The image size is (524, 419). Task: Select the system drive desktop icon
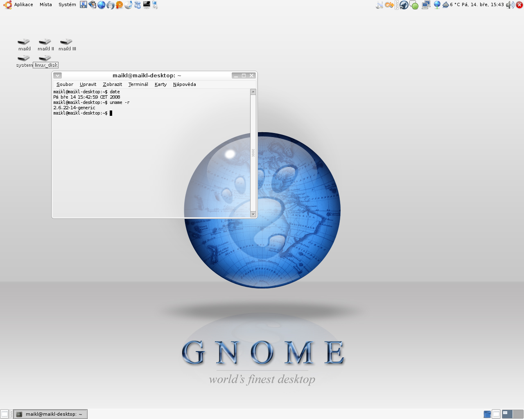point(24,61)
